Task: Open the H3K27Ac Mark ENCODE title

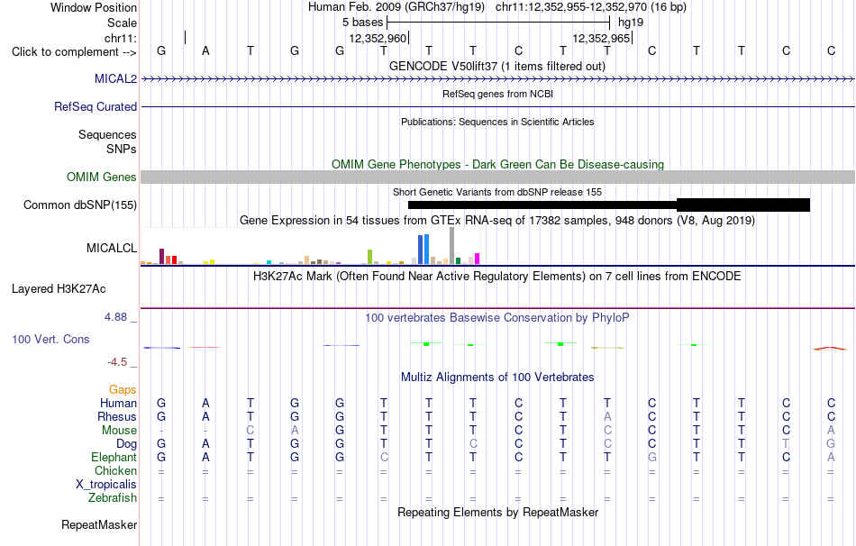Action: pos(497,277)
